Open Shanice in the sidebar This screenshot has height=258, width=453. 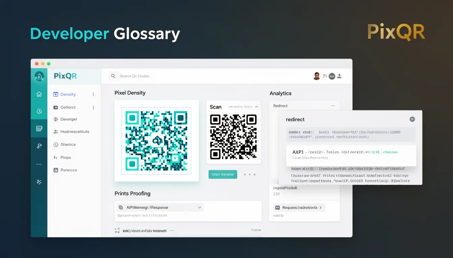pos(64,144)
